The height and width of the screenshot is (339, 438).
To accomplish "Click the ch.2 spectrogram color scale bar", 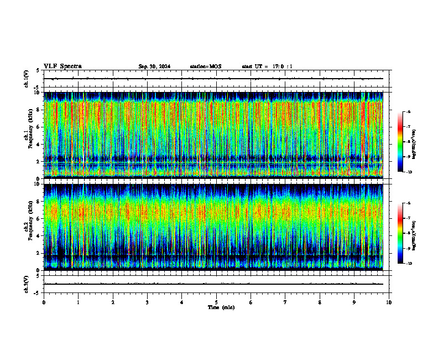I will pyautogui.click(x=400, y=233).
